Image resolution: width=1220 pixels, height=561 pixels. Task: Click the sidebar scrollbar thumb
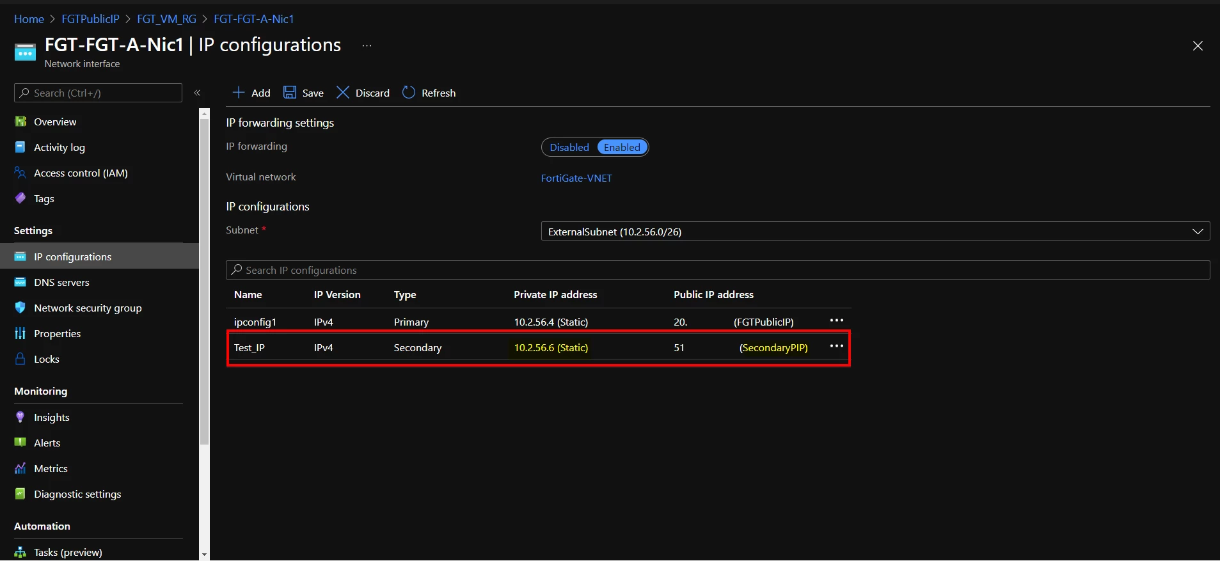pyautogui.click(x=205, y=281)
